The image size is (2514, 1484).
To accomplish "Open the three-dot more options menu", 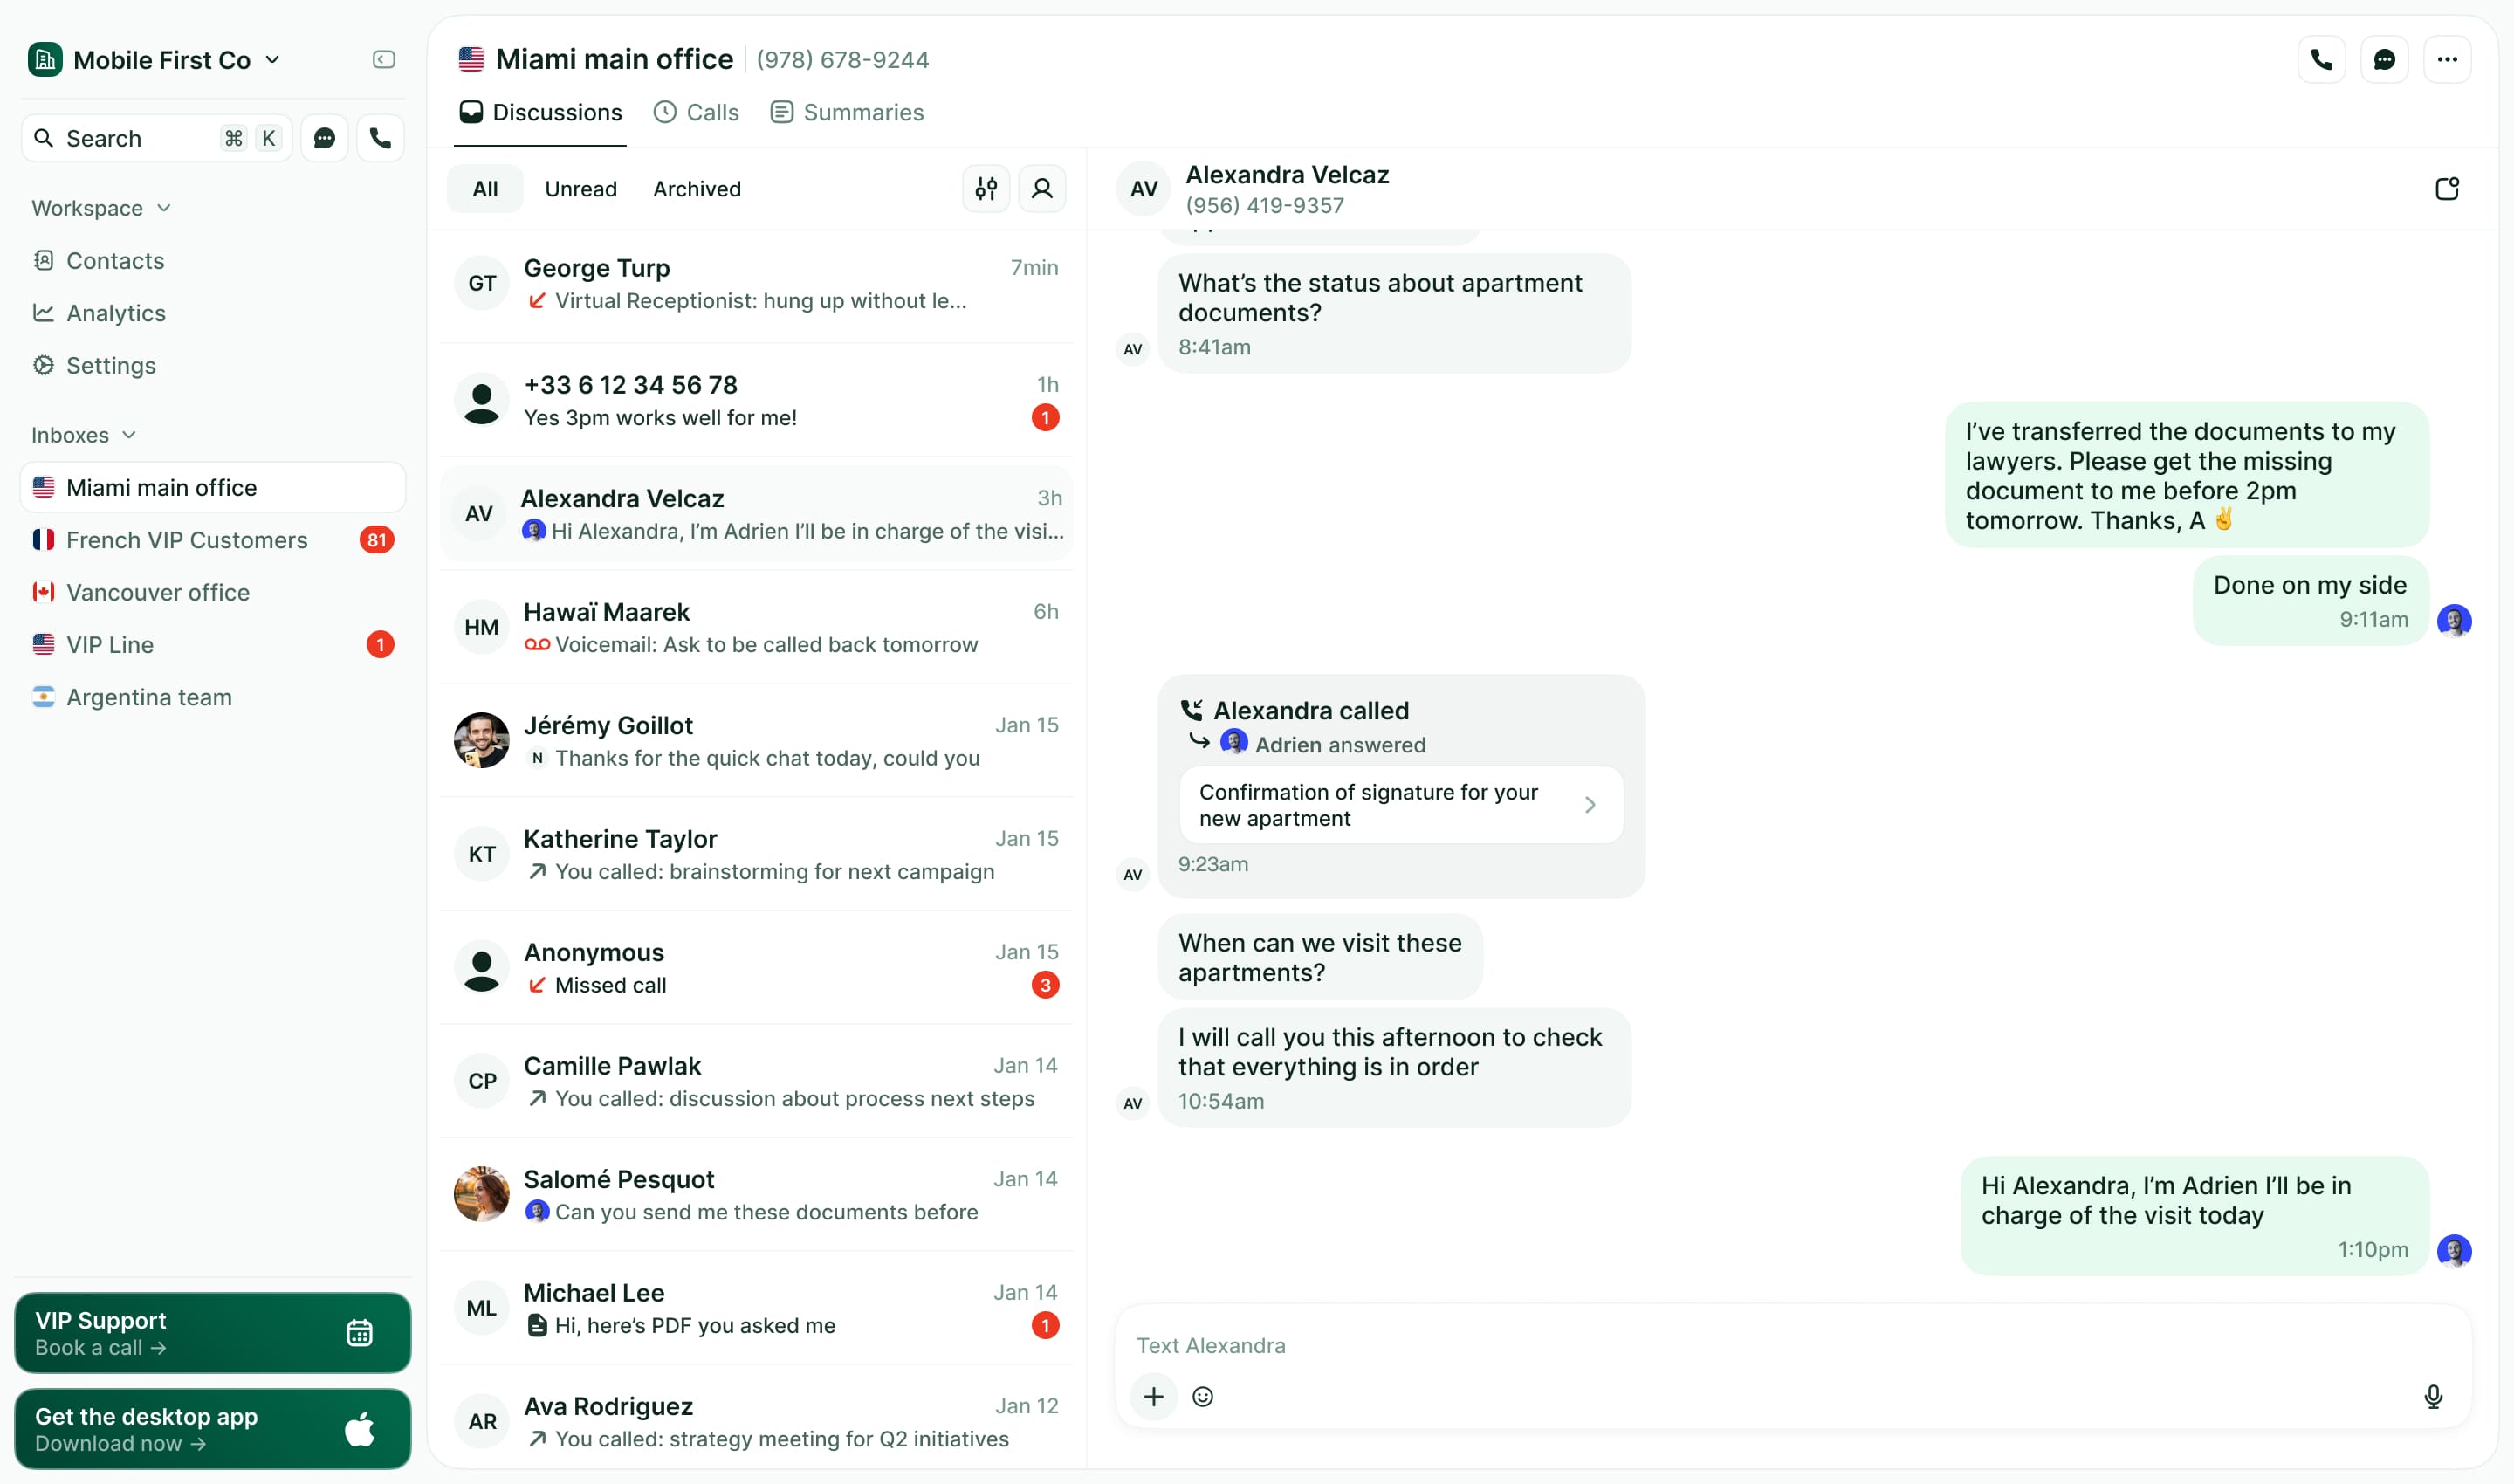I will pos(2448,59).
